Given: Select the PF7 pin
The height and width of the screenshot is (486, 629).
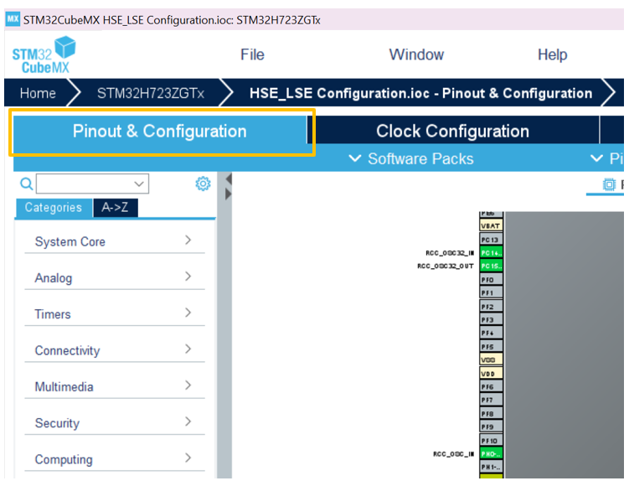Looking at the screenshot, I should pyautogui.click(x=491, y=400).
